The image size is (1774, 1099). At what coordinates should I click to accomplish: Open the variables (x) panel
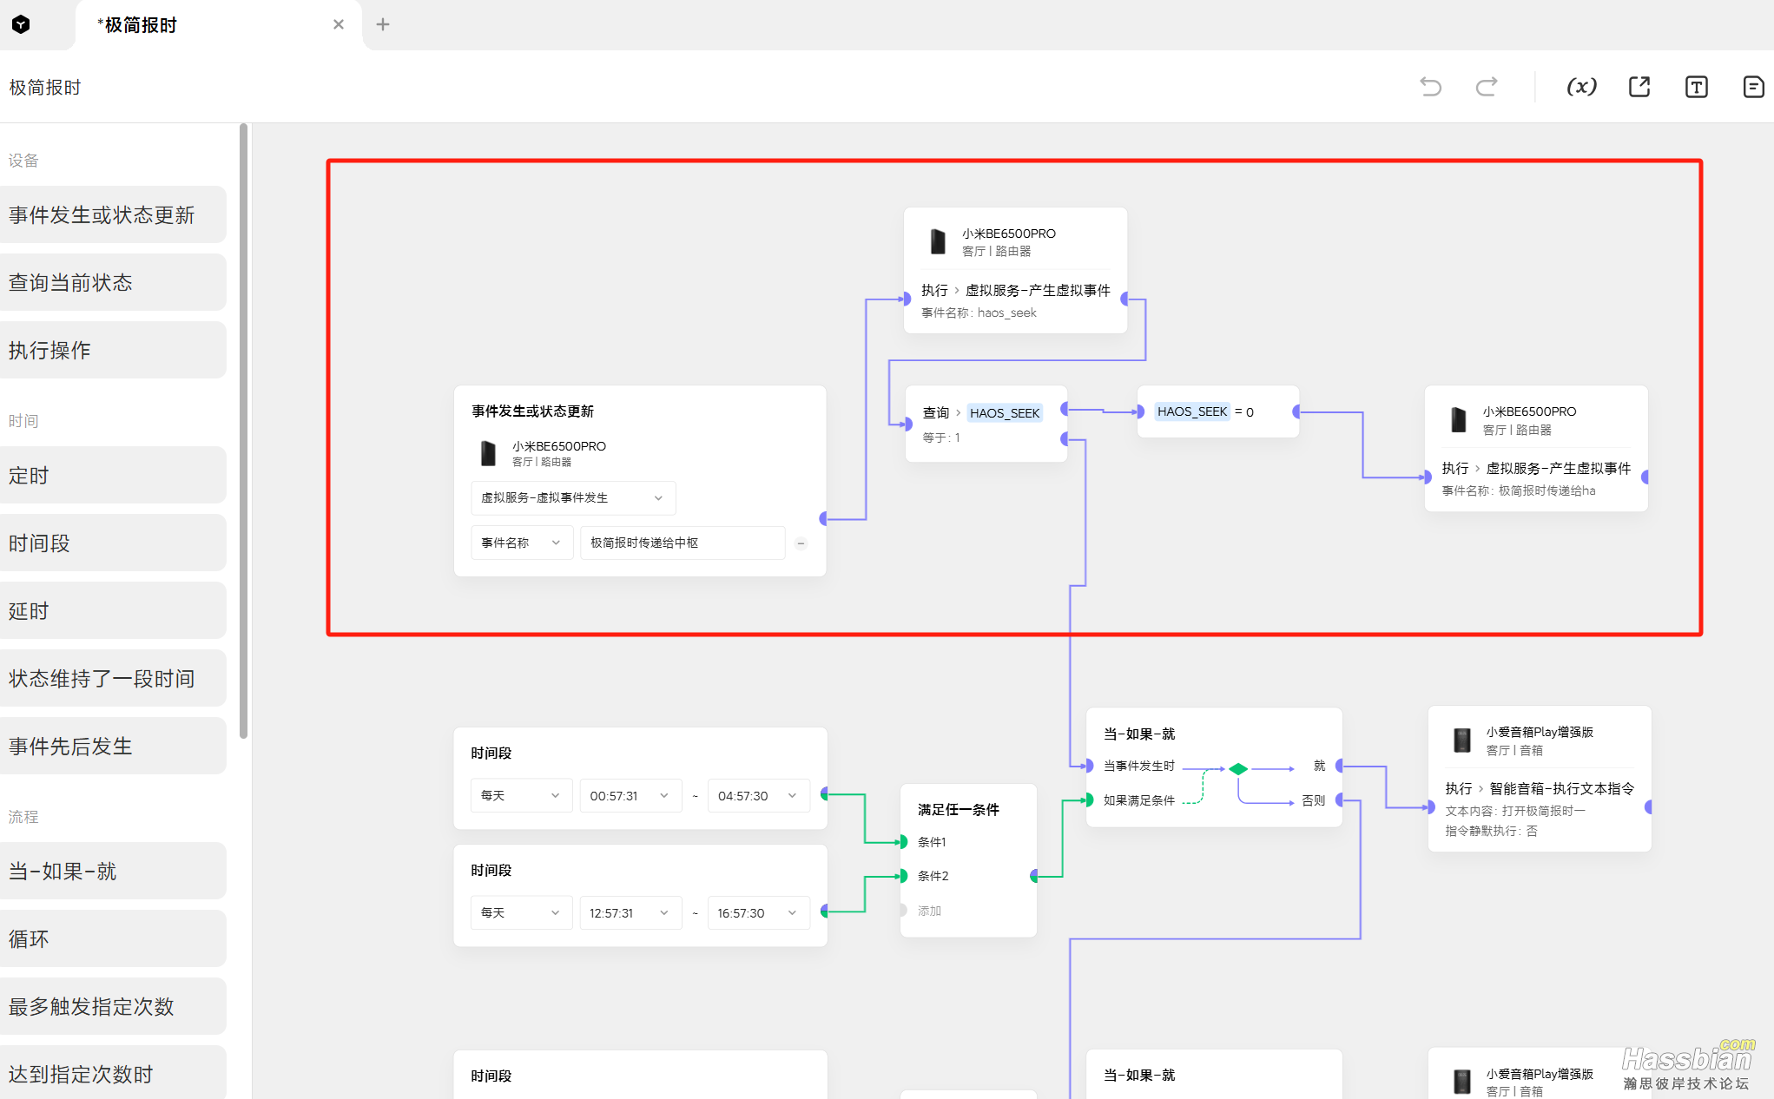1580,87
